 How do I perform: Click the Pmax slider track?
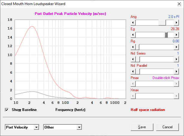(155, 84)
